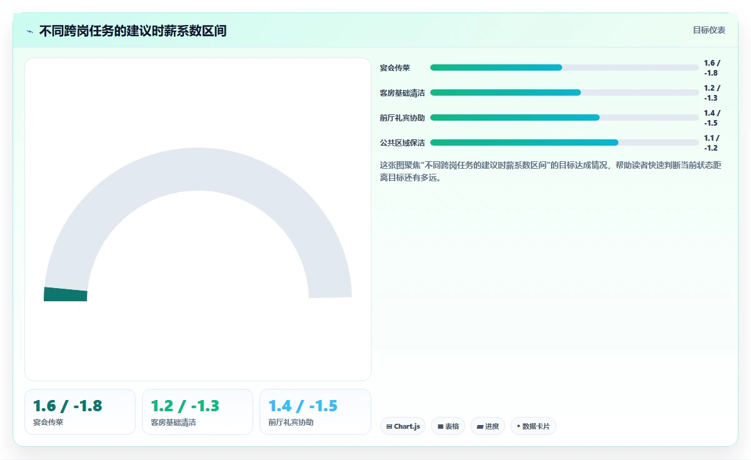Image resolution: width=751 pixels, height=460 pixels.
Task: Select the 表格 tag chip
Action: pyautogui.click(x=448, y=426)
